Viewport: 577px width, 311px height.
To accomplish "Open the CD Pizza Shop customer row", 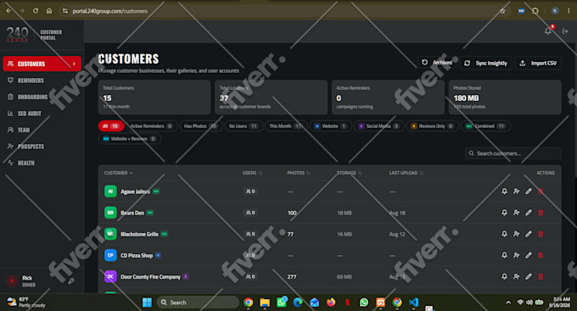I will [x=330, y=255].
